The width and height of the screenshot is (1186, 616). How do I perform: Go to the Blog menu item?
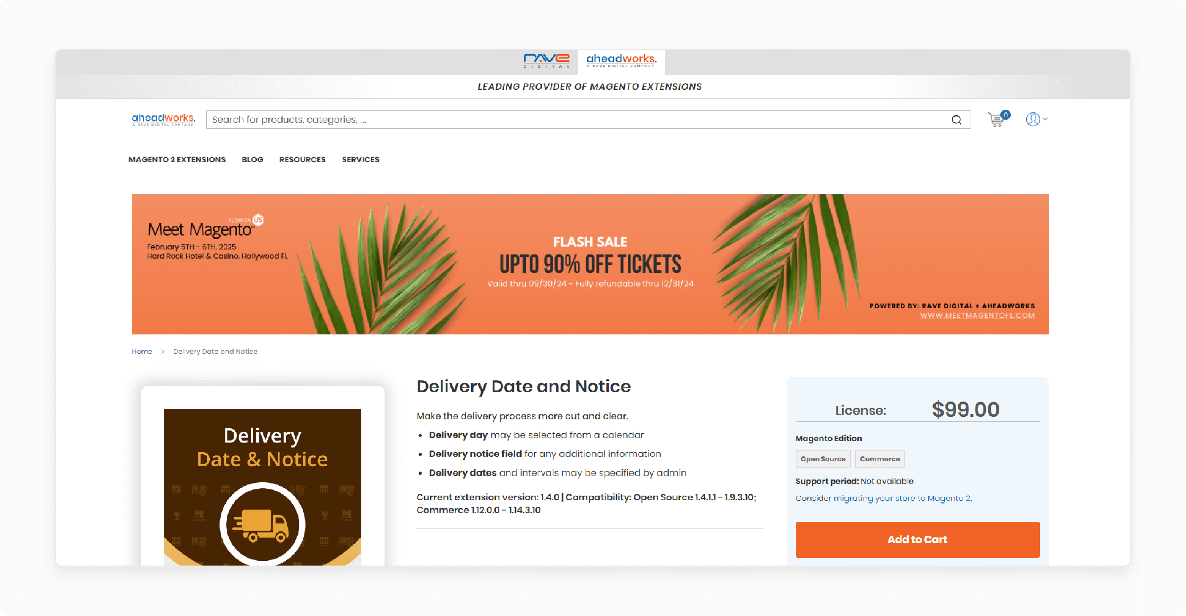(252, 160)
